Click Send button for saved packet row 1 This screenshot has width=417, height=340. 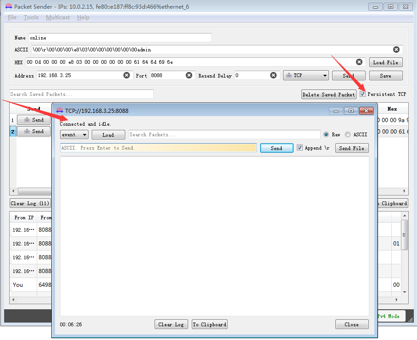point(33,120)
